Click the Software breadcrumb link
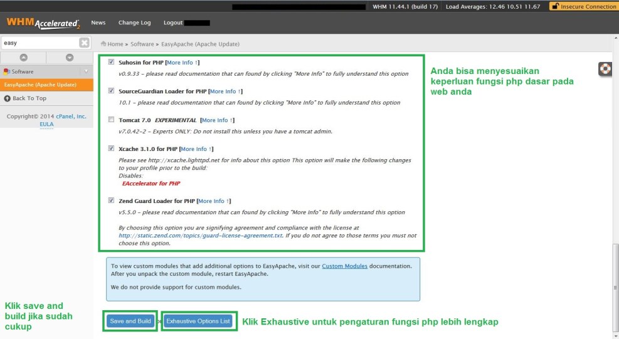This screenshot has height=339, width=619. (142, 44)
